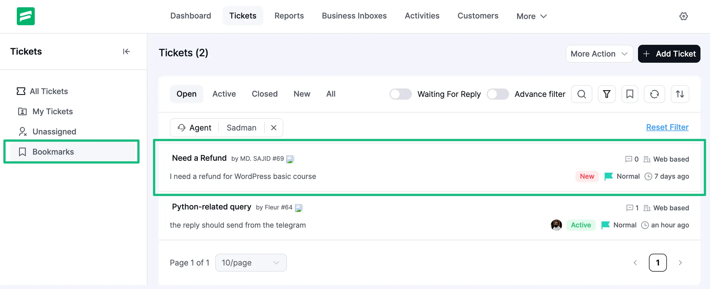Click the funnel filter icon
This screenshot has height=289, width=710.
coord(607,94)
